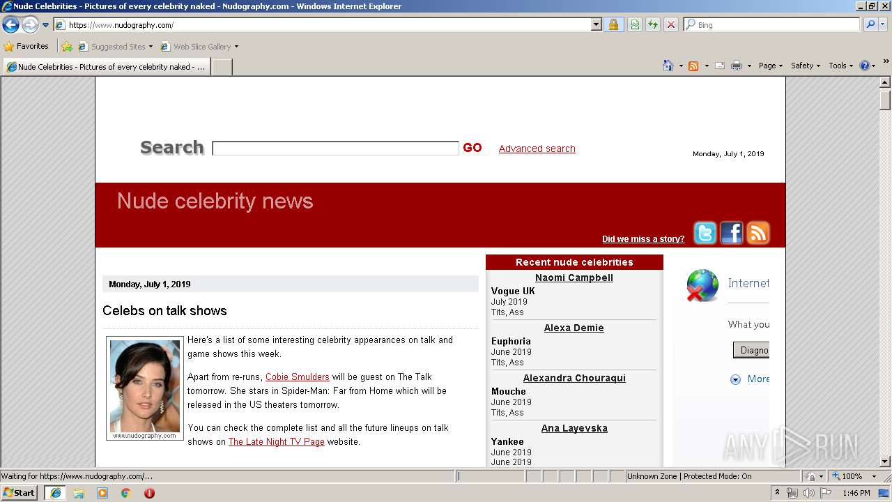This screenshot has height=502, width=892.
Task: View the security lock report icon
Action: click(613, 25)
